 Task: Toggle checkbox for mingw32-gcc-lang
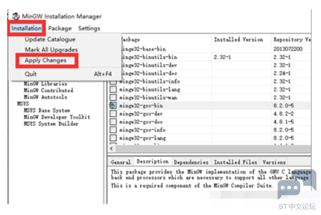[x=113, y=138]
